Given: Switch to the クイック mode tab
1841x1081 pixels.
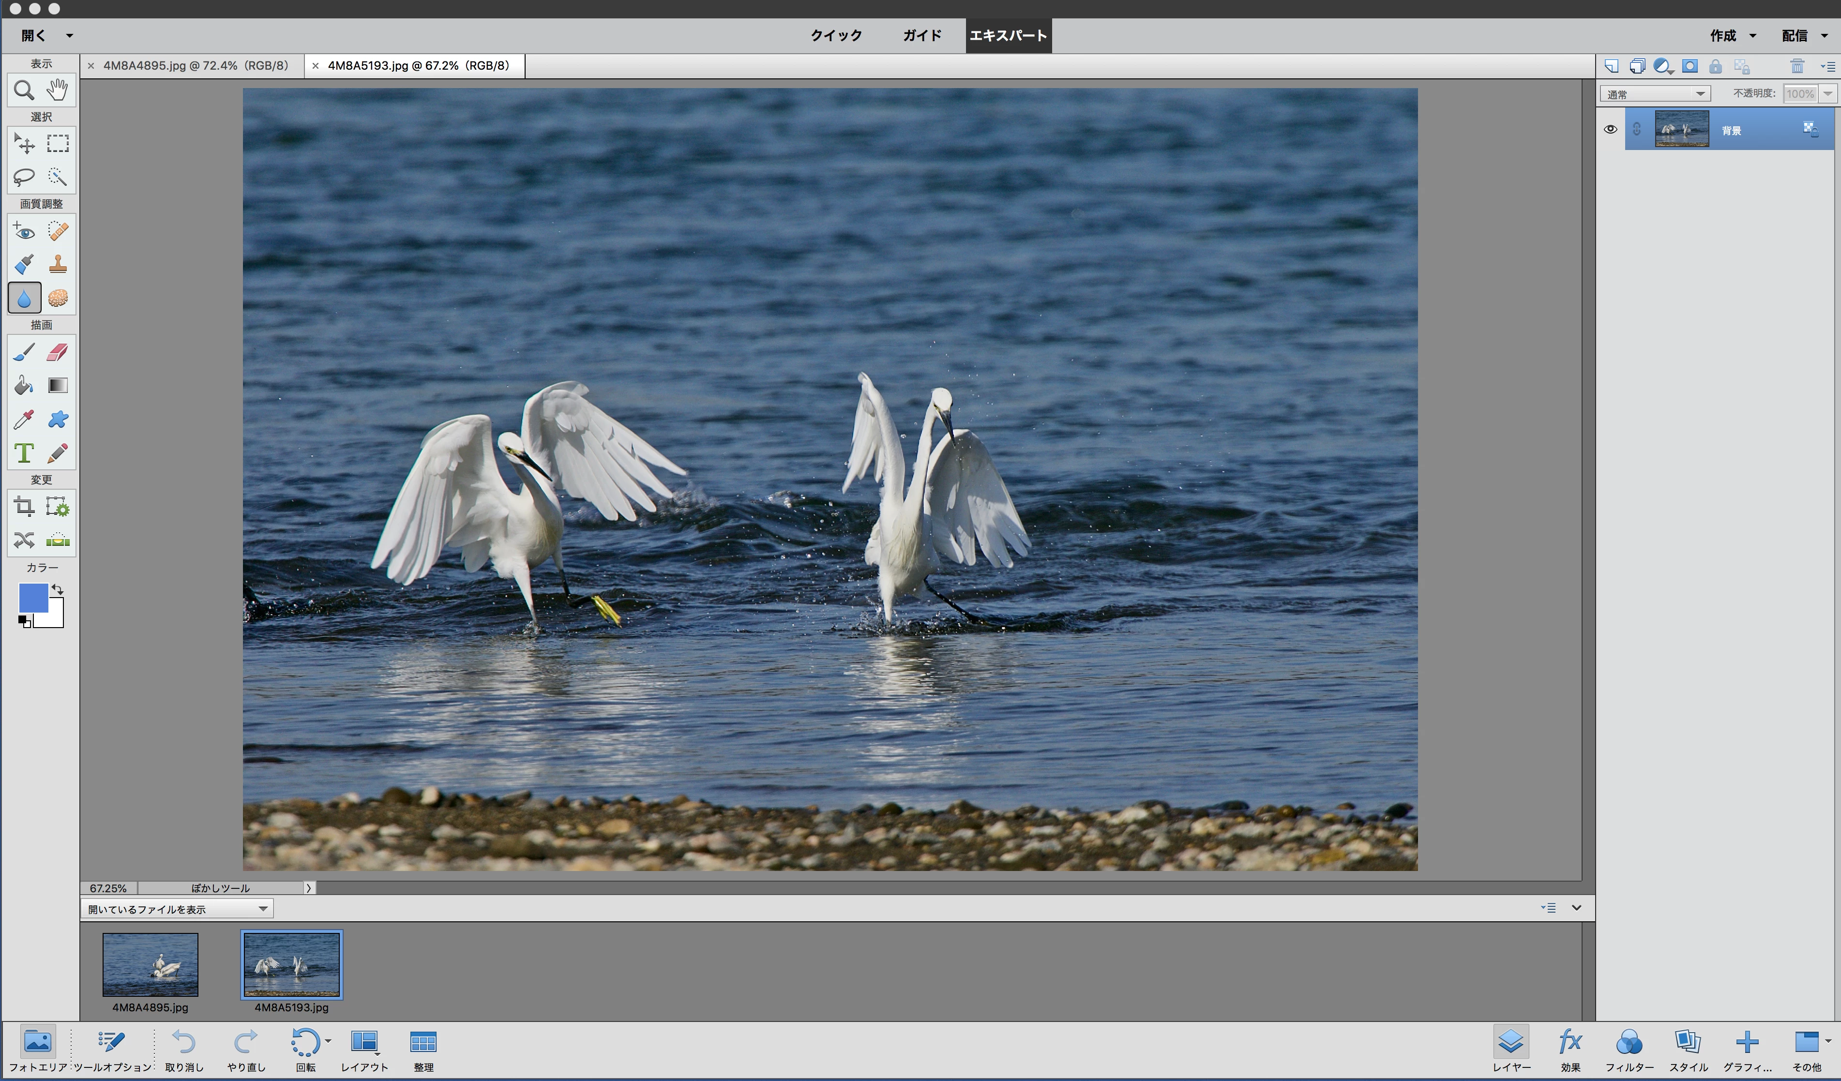Looking at the screenshot, I should click(x=836, y=35).
